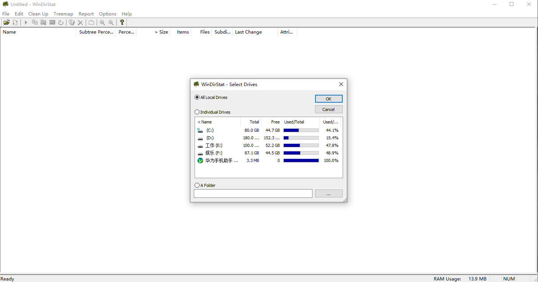
Task: Click the 47.8% used percentage
Action: coord(332,145)
